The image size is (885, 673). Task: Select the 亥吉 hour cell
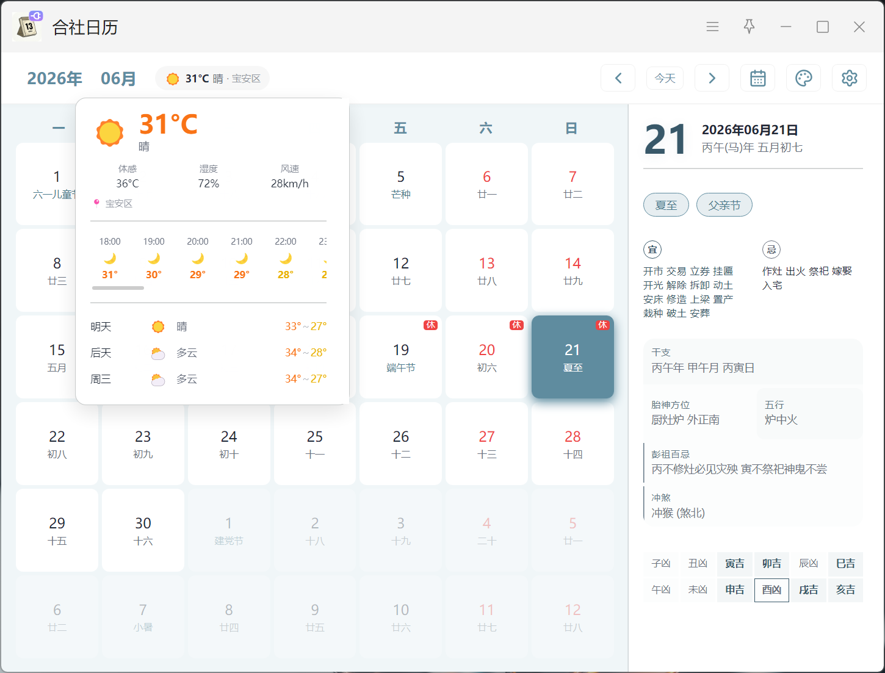pyautogui.click(x=845, y=590)
